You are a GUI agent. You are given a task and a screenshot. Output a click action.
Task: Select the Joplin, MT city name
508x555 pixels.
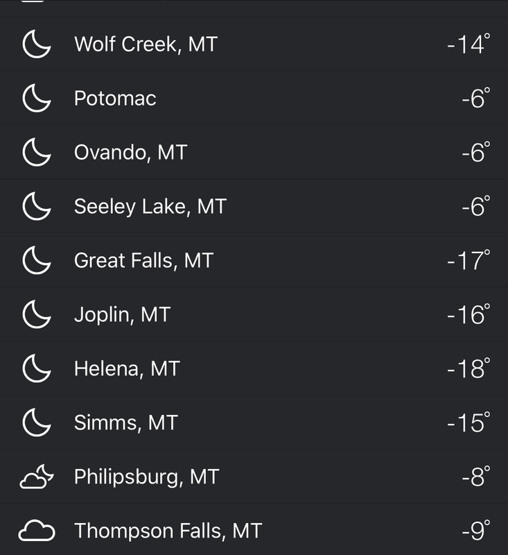click(x=122, y=315)
